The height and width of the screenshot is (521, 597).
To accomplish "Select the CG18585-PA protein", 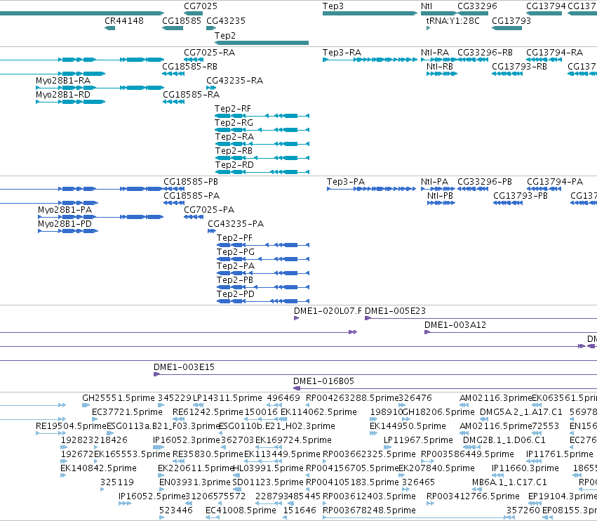I will tap(174, 203).
